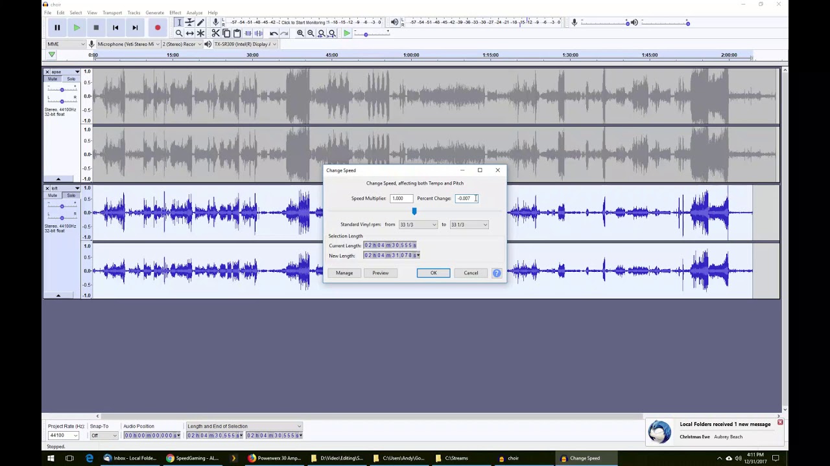
Task: Select the Draw pencil tool
Action: pyautogui.click(x=200, y=23)
